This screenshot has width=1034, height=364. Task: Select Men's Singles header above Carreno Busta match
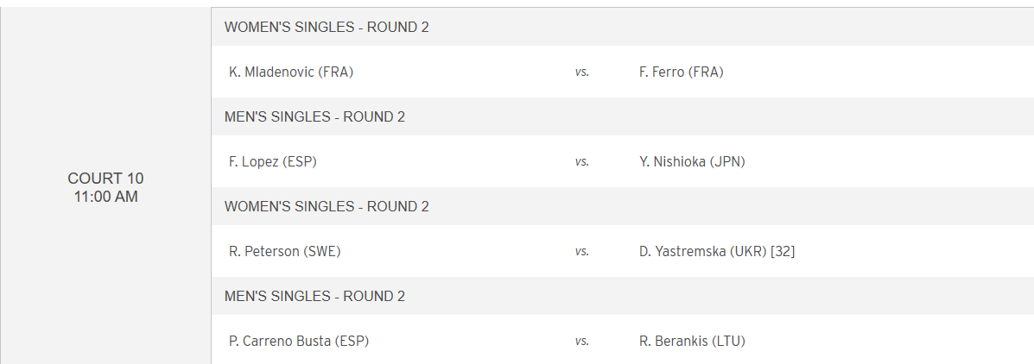pyautogui.click(x=314, y=297)
